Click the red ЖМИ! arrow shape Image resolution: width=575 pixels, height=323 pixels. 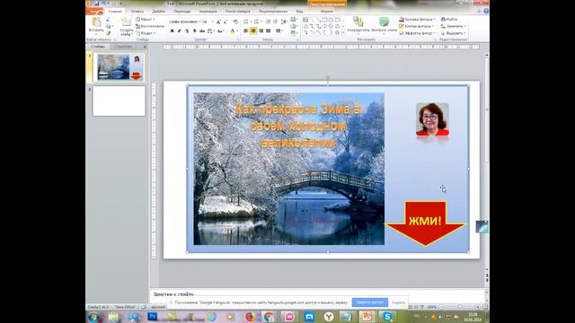tap(425, 223)
